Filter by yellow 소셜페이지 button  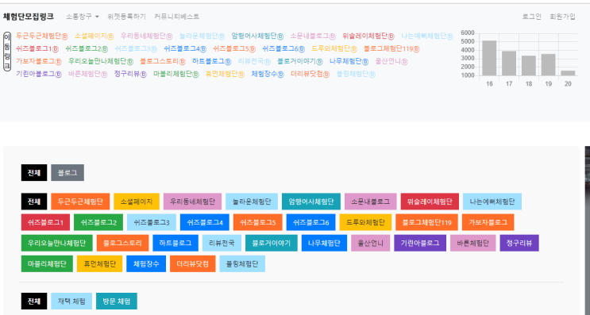pyautogui.click(x=137, y=202)
